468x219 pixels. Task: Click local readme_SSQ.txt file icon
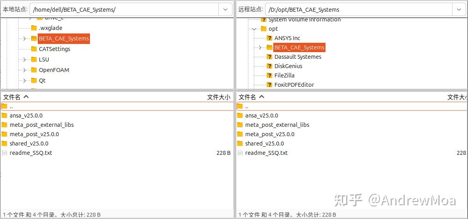[4, 153]
